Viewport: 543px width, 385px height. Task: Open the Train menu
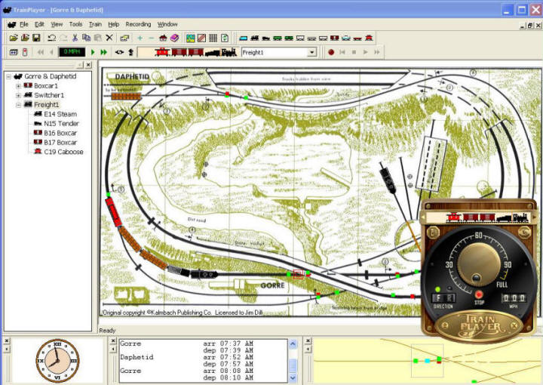(95, 24)
